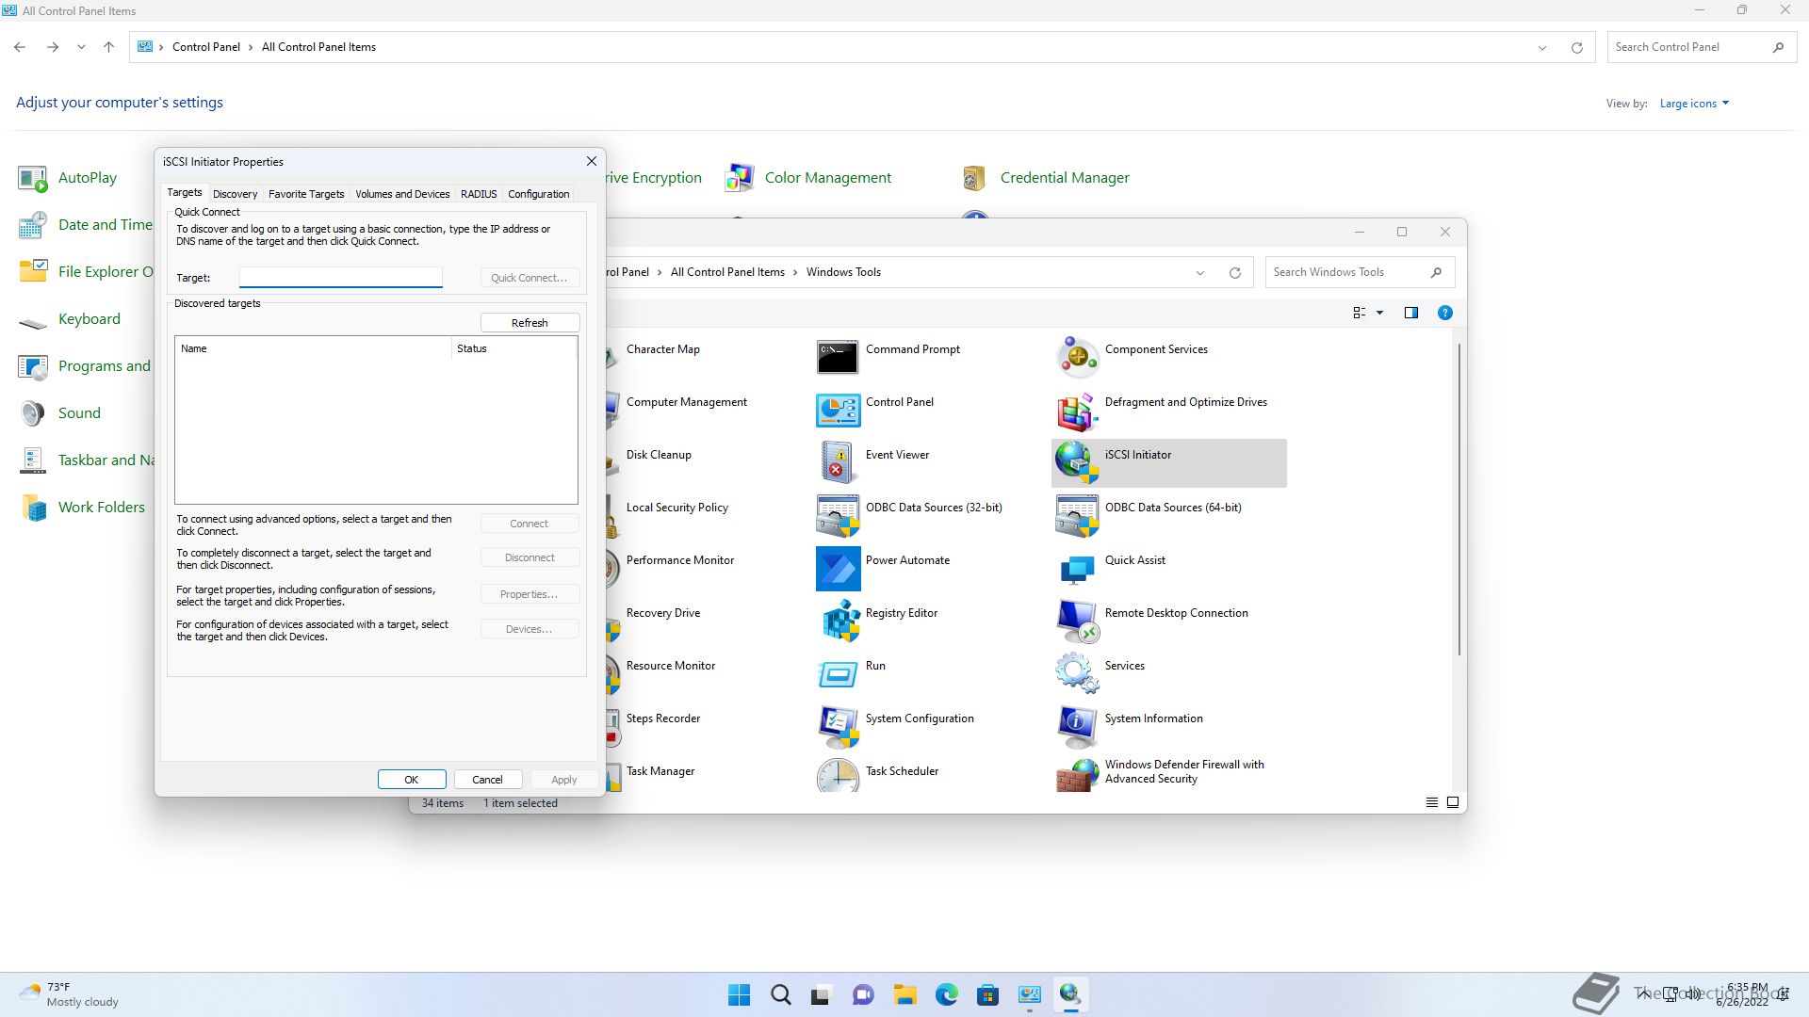Click the Windows Tools breadcrumb link
This screenshot has width=1809, height=1017.
click(843, 272)
